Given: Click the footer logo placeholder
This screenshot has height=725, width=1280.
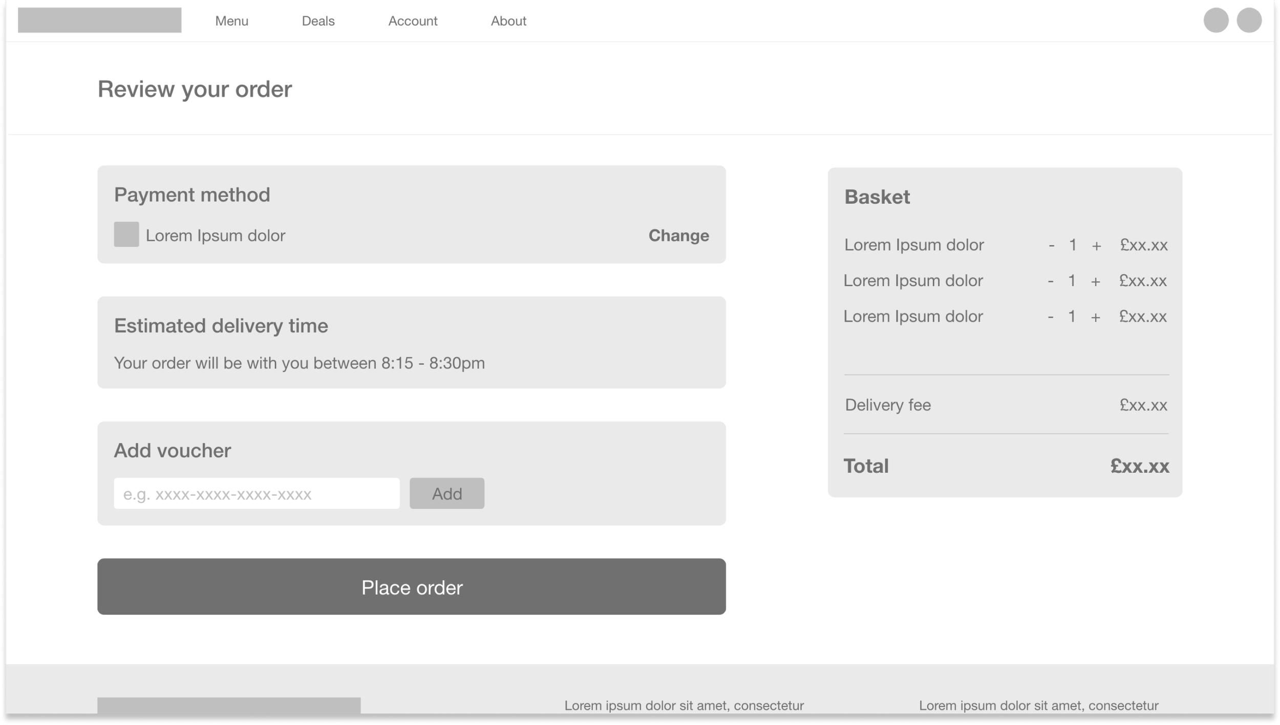Looking at the screenshot, I should coord(228,706).
